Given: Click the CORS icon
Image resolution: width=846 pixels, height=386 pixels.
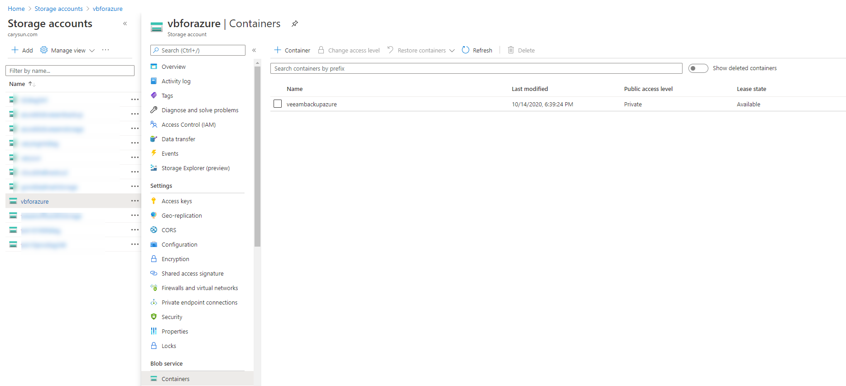Looking at the screenshot, I should [154, 230].
